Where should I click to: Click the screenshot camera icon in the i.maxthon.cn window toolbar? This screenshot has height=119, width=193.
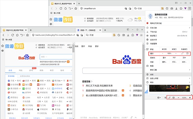click(172, 8)
